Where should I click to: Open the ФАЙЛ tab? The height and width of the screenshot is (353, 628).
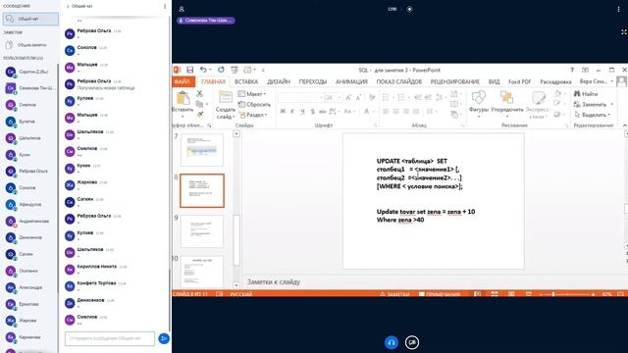pyautogui.click(x=183, y=81)
